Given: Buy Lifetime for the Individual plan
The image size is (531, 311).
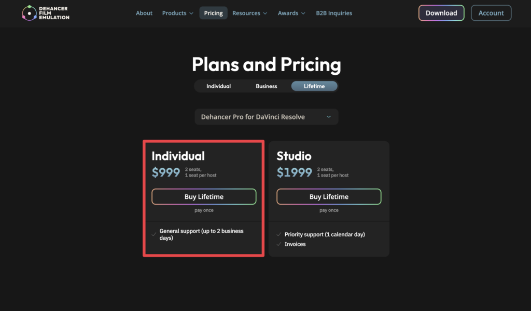Looking at the screenshot, I should [204, 197].
